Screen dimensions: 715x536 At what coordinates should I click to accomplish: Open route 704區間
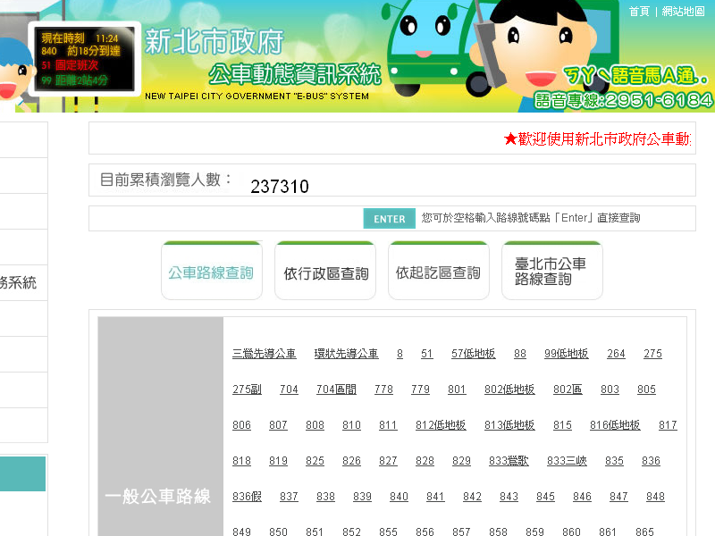pyautogui.click(x=336, y=389)
